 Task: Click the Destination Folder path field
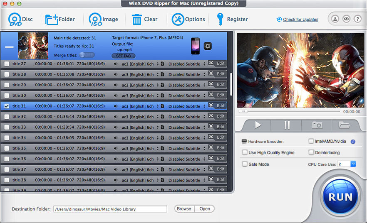pyautogui.click(x=110, y=209)
